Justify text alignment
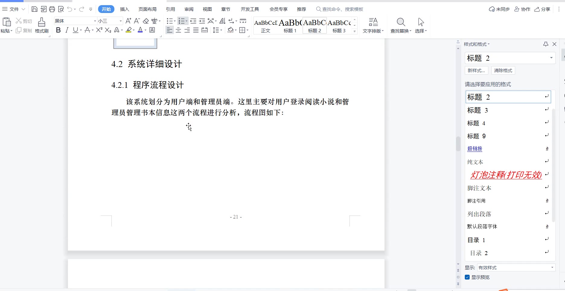 click(x=196, y=30)
